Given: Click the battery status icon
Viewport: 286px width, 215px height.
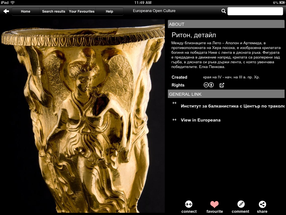Looking at the screenshot, I should (282, 3).
